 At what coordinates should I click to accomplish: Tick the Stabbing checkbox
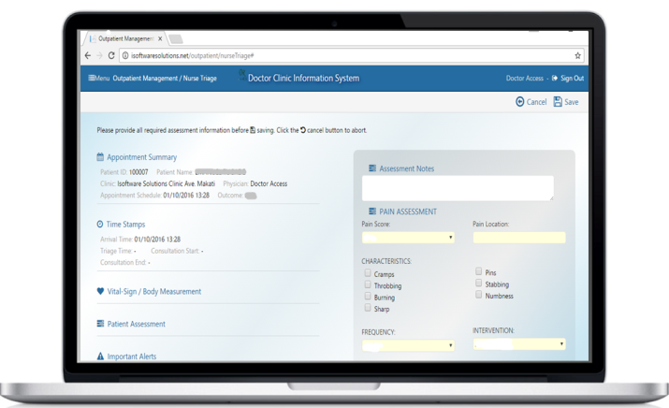(479, 284)
